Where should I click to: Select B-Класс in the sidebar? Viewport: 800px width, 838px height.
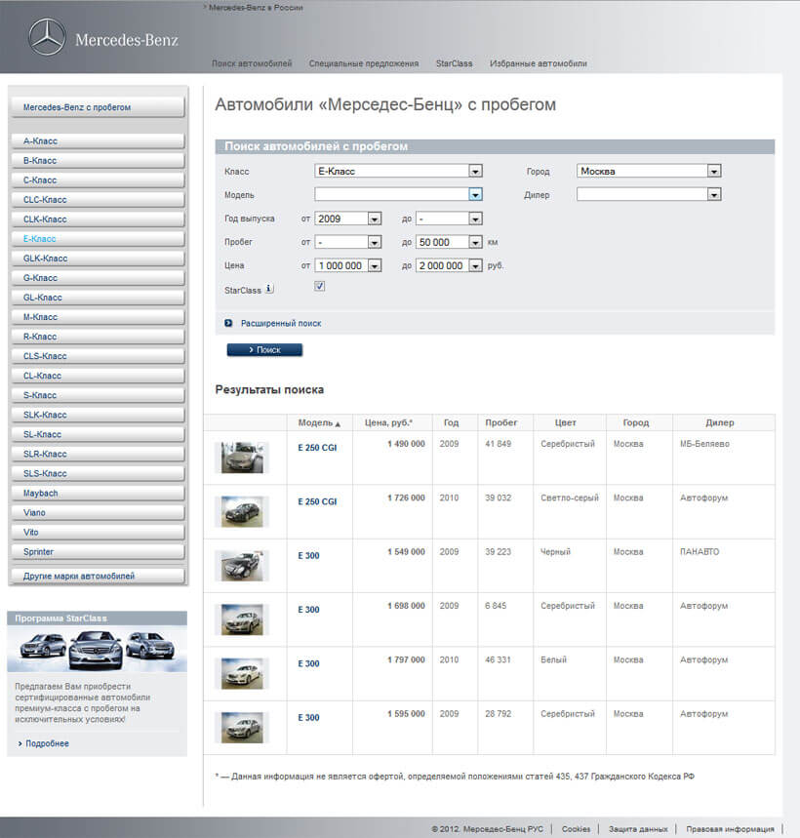tap(98, 161)
